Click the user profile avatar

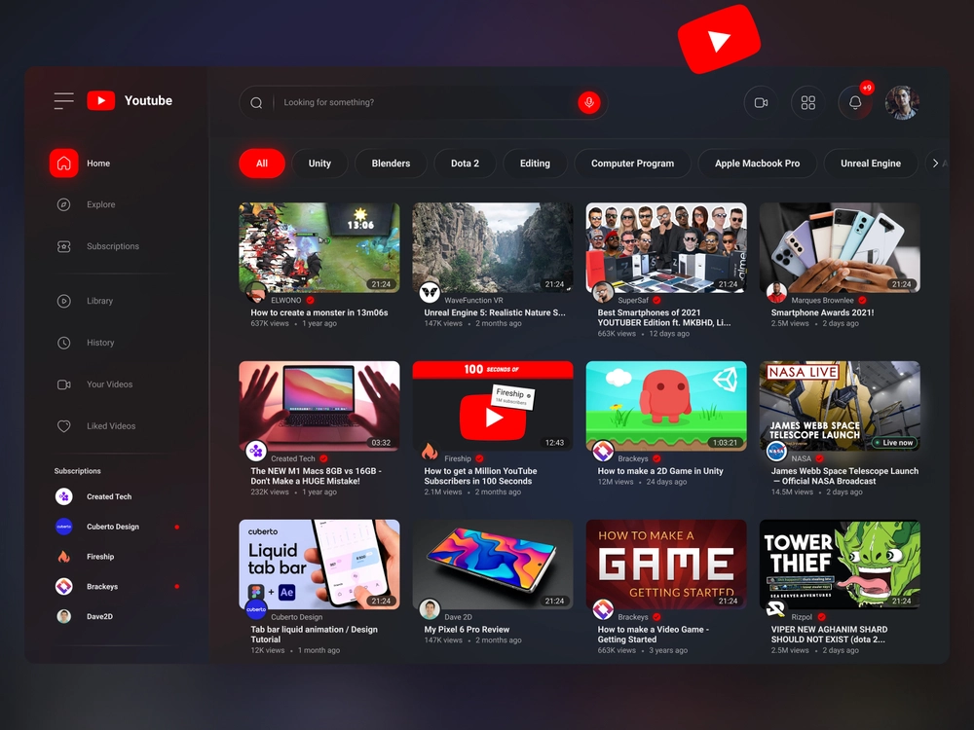pos(902,103)
